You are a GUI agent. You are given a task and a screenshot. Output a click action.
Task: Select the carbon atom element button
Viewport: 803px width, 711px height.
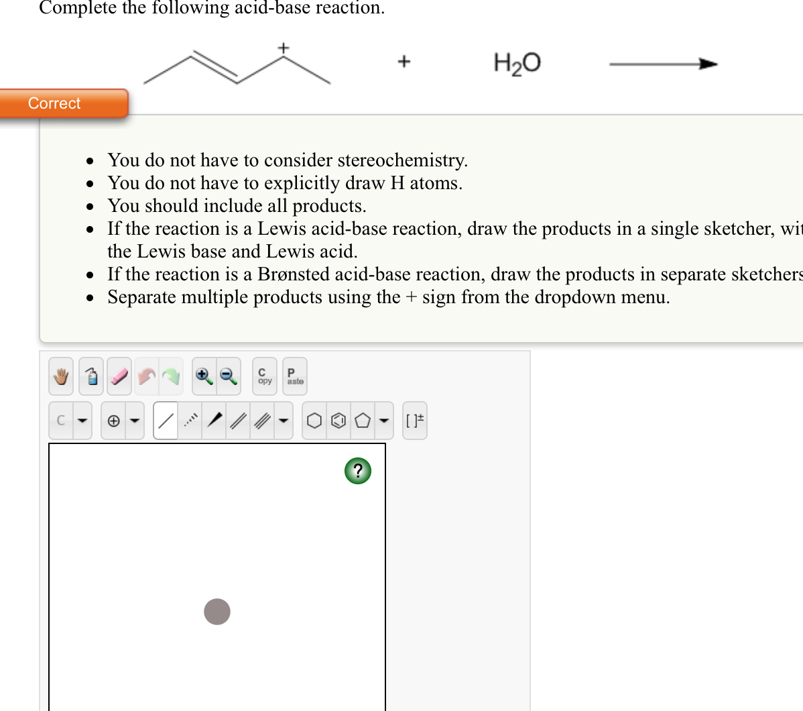pos(61,421)
